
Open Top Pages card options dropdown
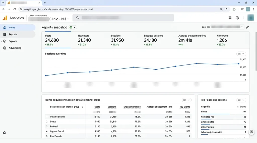point(241,100)
